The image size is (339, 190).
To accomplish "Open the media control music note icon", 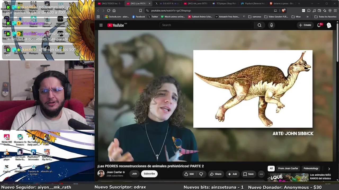I will [x=314, y=11].
